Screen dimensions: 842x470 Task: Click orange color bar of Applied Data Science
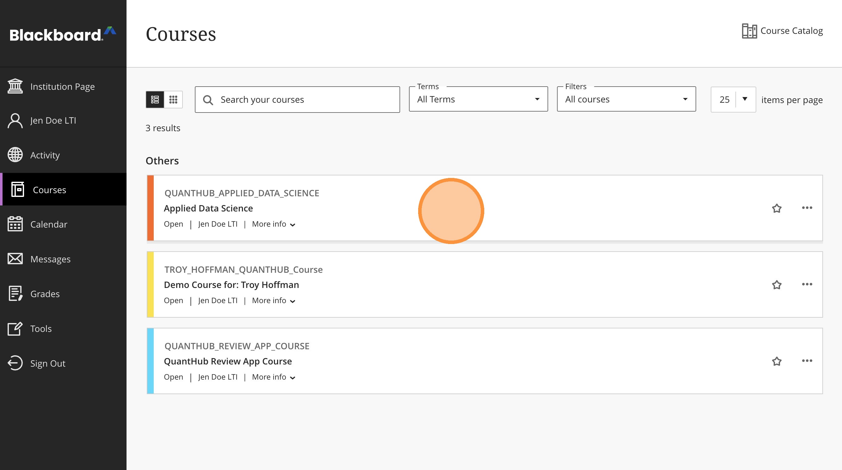point(150,208)
